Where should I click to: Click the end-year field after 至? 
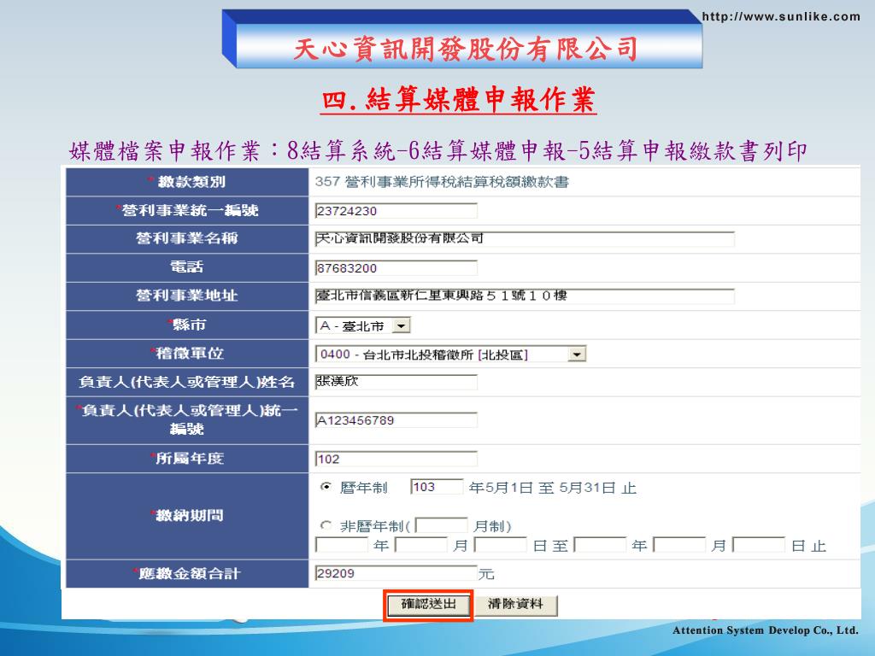point(600,545)
